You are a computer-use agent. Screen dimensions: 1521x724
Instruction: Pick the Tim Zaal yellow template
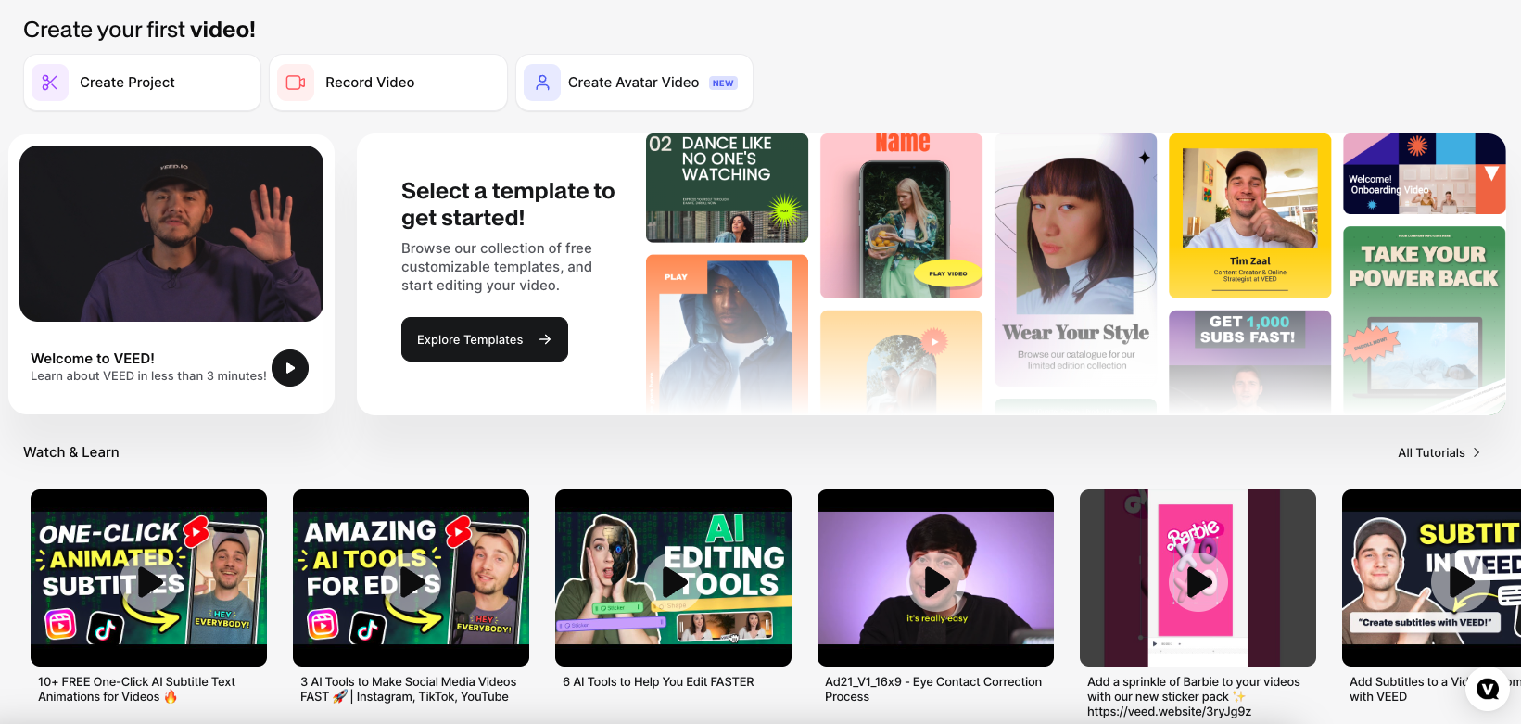tap(1249, 215)
